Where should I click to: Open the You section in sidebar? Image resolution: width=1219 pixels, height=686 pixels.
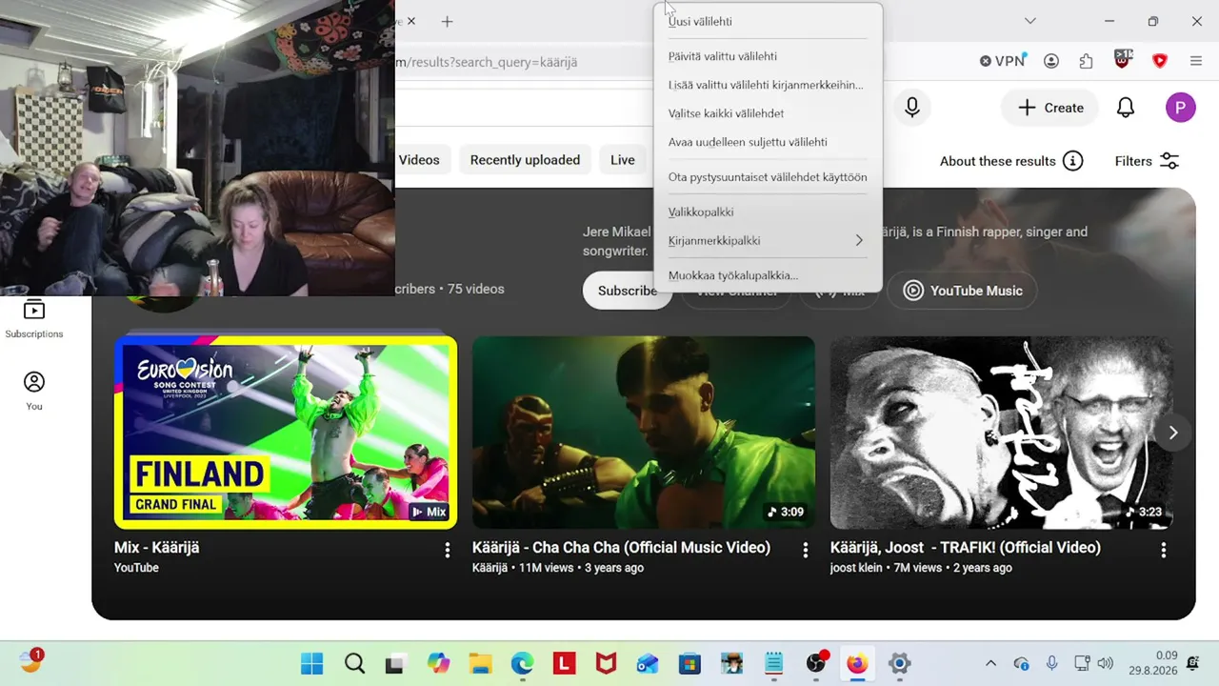pyautogui.click(x=34, y=391)
